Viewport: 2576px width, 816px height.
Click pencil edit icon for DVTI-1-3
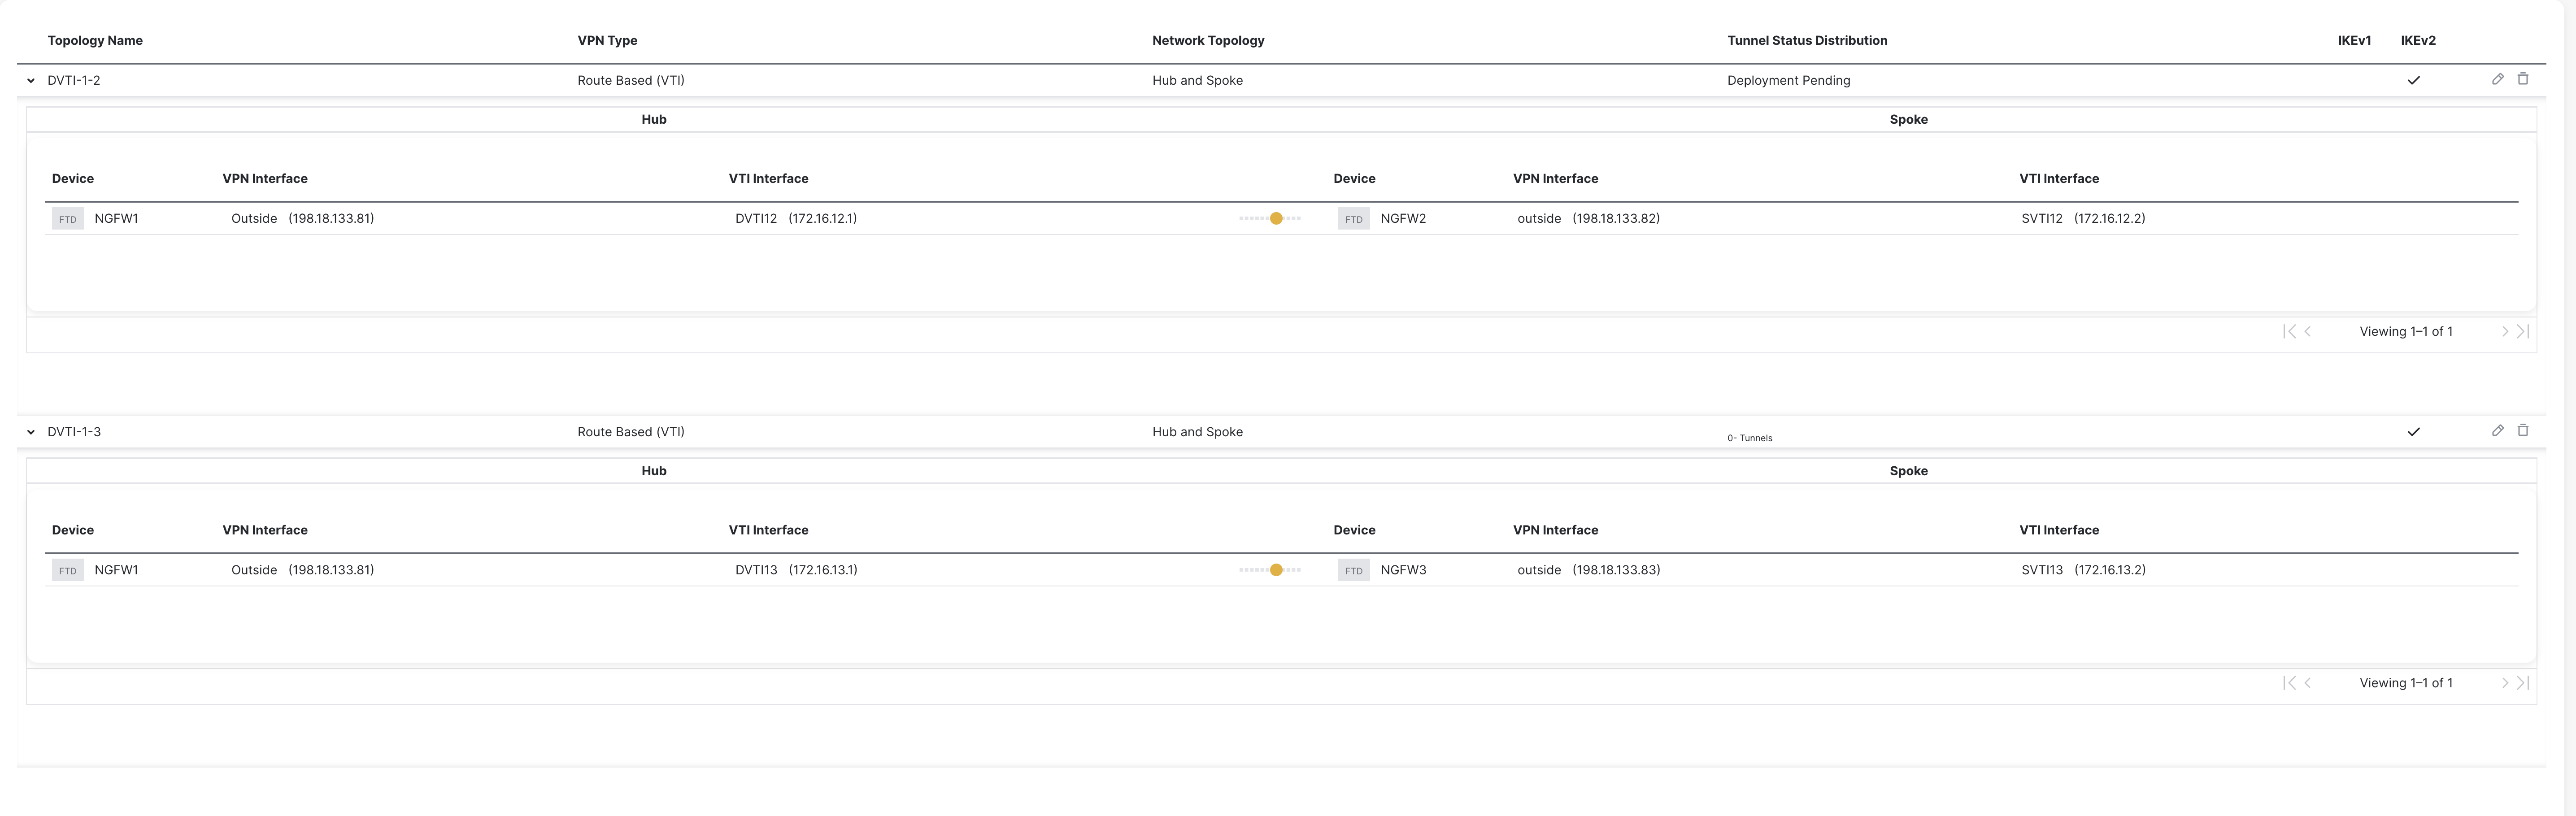(x=2497, y=431)
